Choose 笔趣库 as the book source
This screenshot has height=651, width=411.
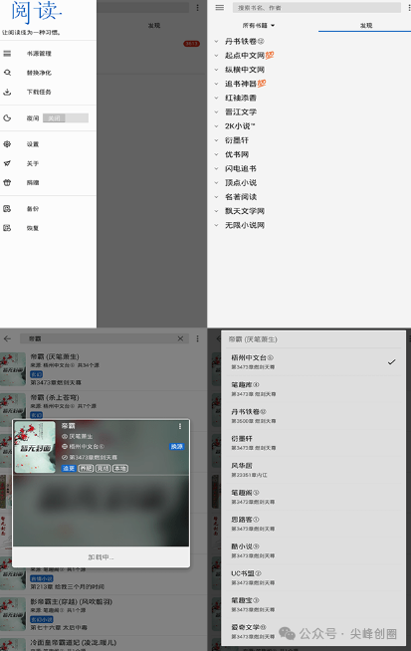click(x=313, y=389)
